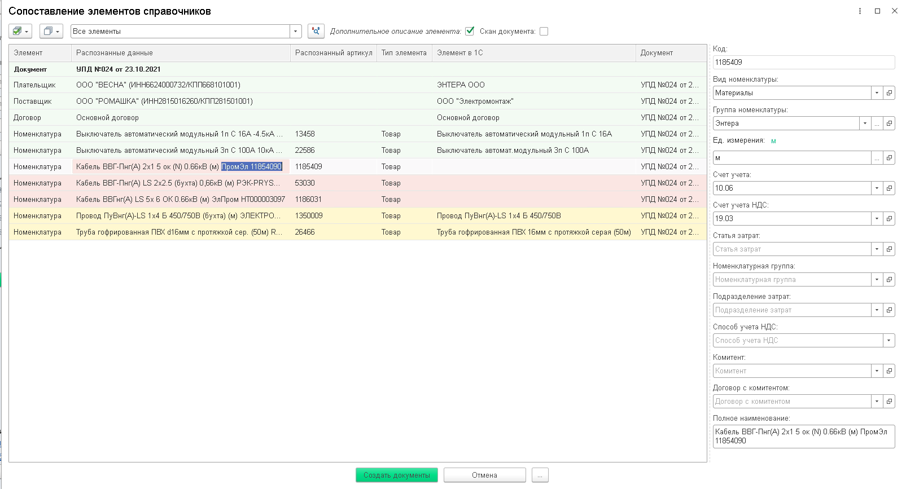906x489 pixels.
Task: Open Счет учета НДС 19.03 with its open icon
Action: point(889,218)
